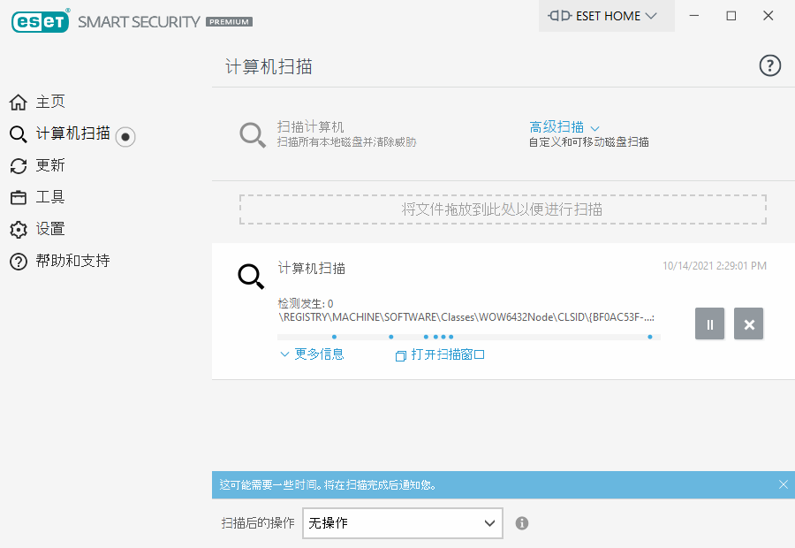This screenshot has width=795, height=548.
Task: Open the 工具 tools section
Action: pos(50,197)
